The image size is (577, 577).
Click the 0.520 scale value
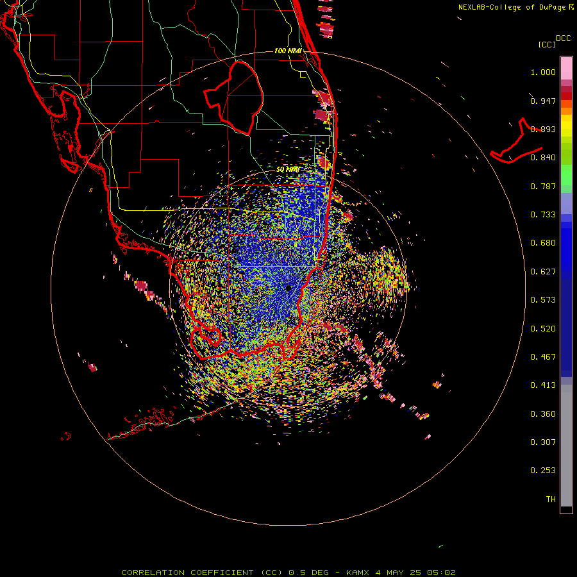tap(543, 329)
